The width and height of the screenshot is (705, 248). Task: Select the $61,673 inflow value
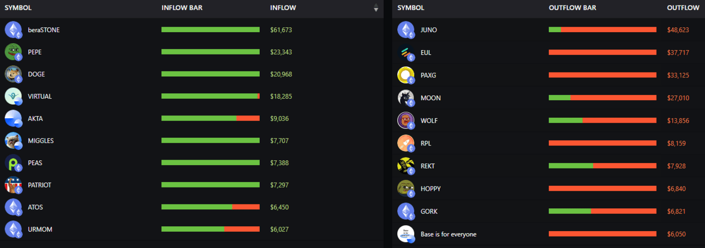[281, 30]
